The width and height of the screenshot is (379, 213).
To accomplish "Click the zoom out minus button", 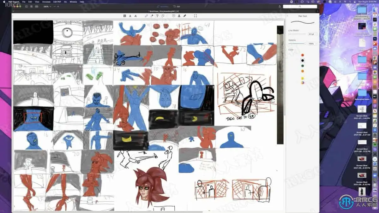I will [x=55, y=6].
